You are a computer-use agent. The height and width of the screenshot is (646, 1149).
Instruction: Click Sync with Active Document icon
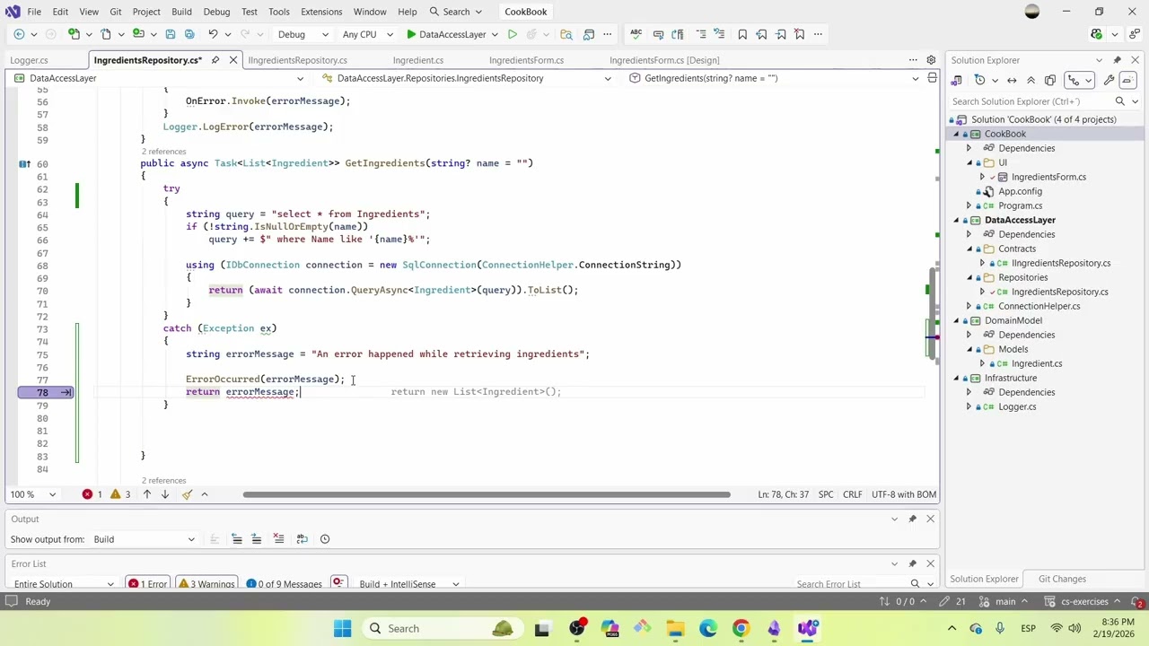1012,80
